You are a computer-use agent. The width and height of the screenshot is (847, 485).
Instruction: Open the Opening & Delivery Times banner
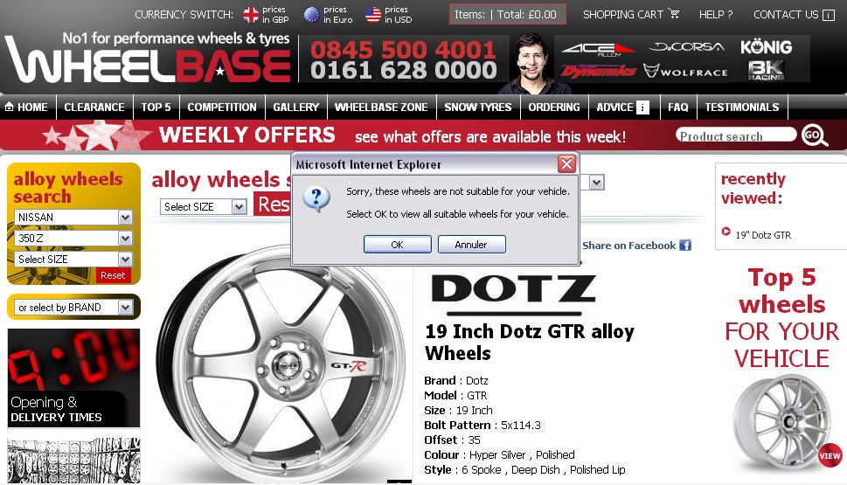tap(73, 378)
